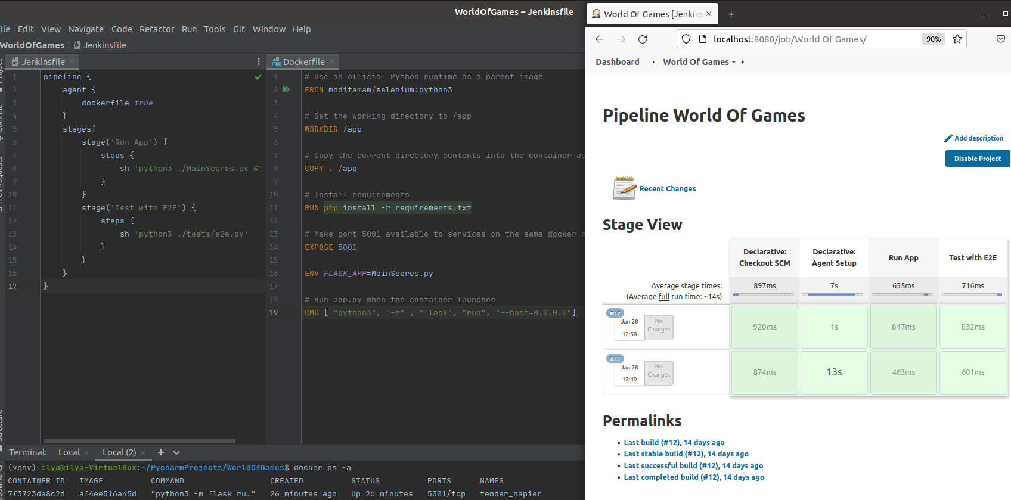Add a new terminal tab

160,452
